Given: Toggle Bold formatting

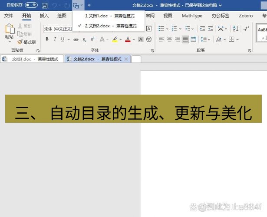Looking at the screenshot, I should tap(47, 39).
